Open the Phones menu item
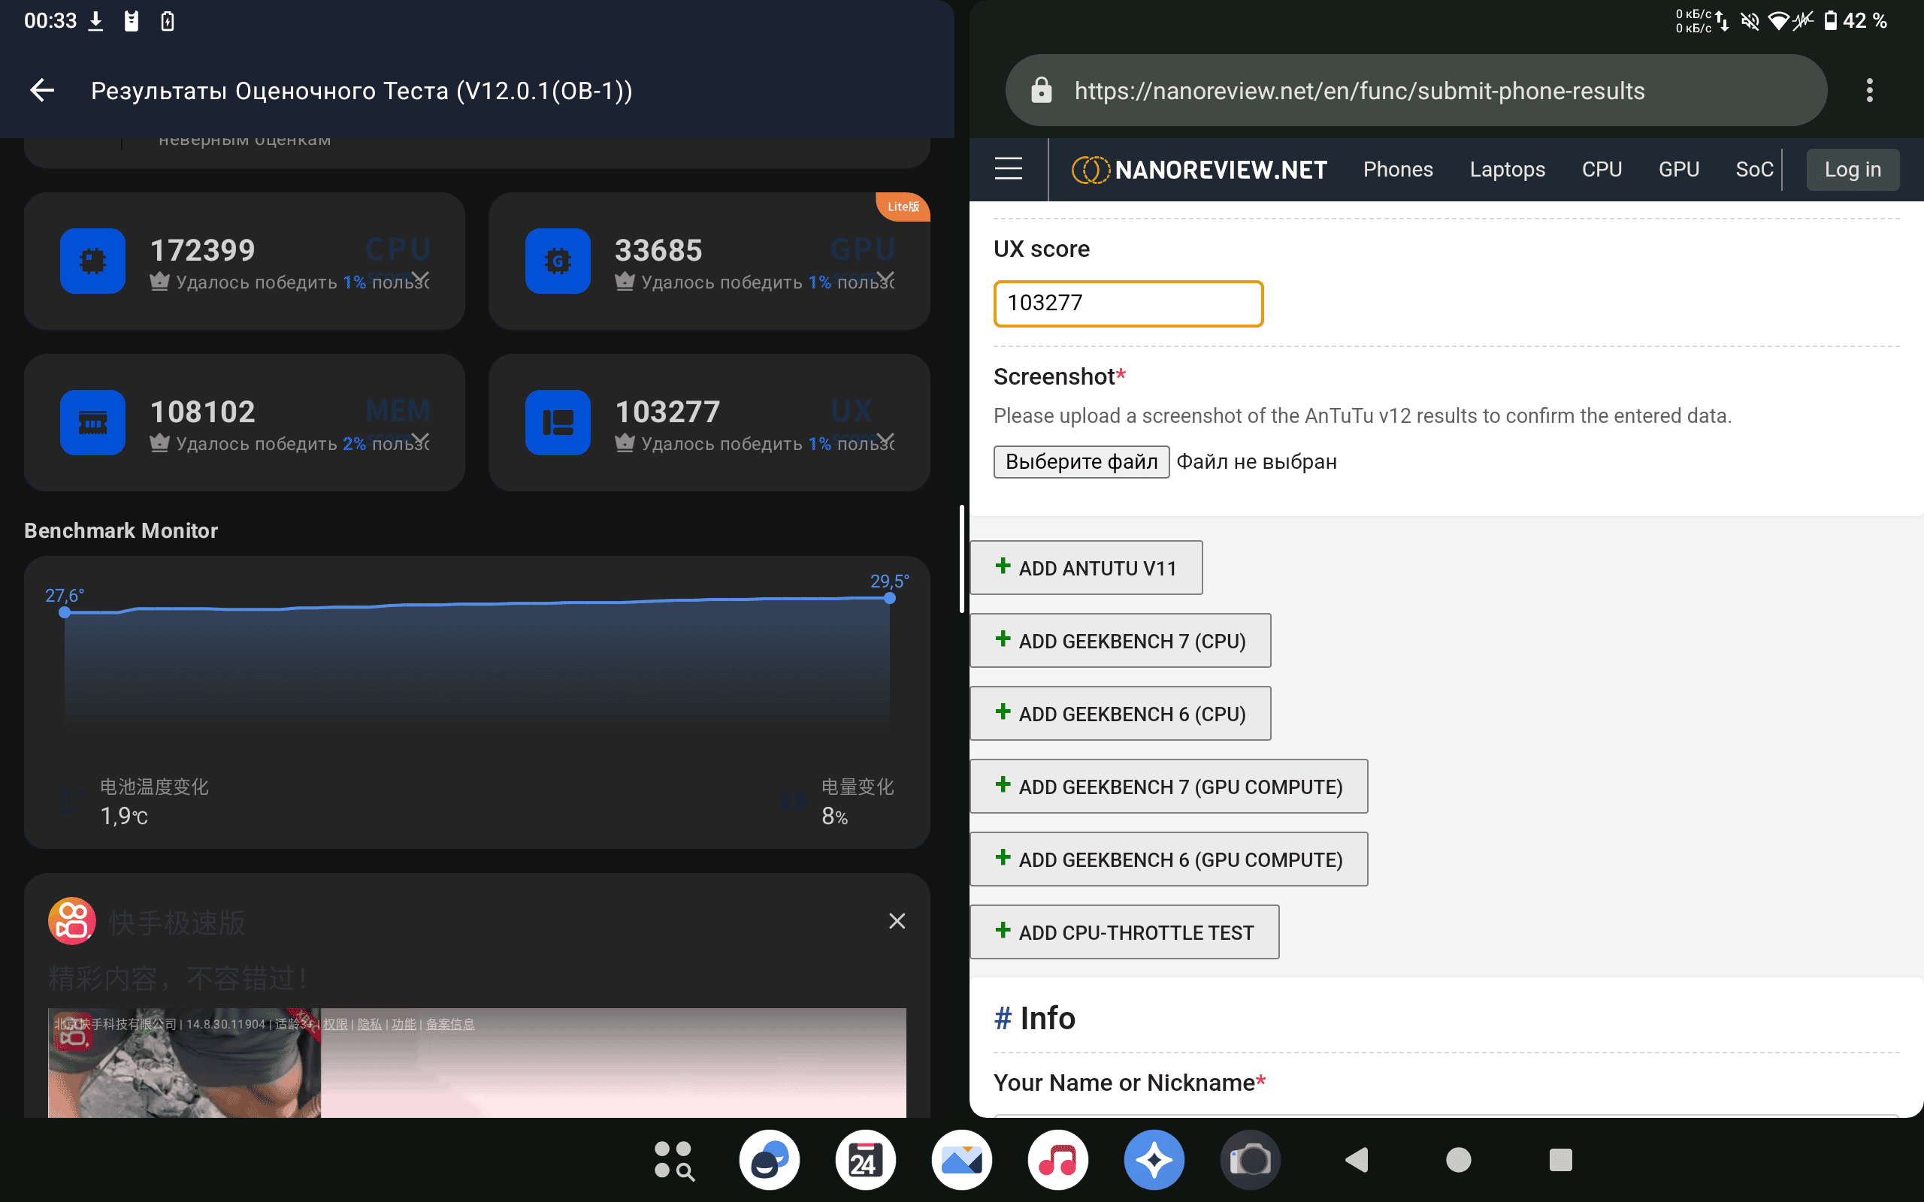 point(1398,169)
